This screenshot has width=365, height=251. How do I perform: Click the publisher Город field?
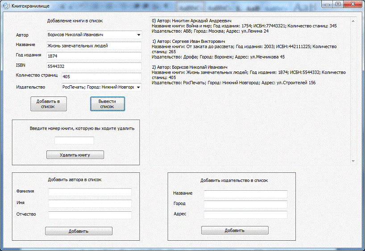pyautogui.click(x=245, y=205)
